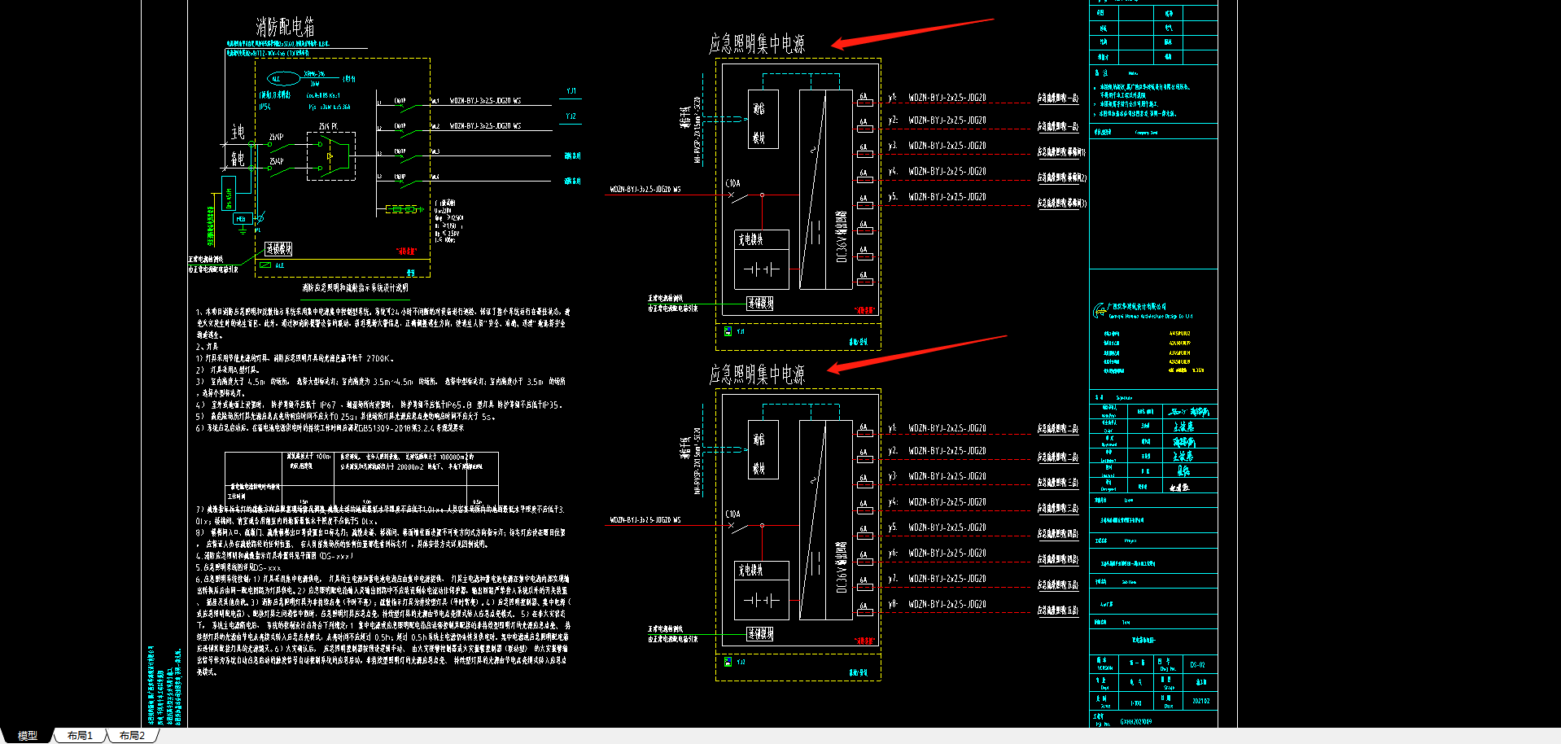Switch to the 模型 tab
Screen dimensions: 1561x744
pyautogui.click(x=28, y=736)
